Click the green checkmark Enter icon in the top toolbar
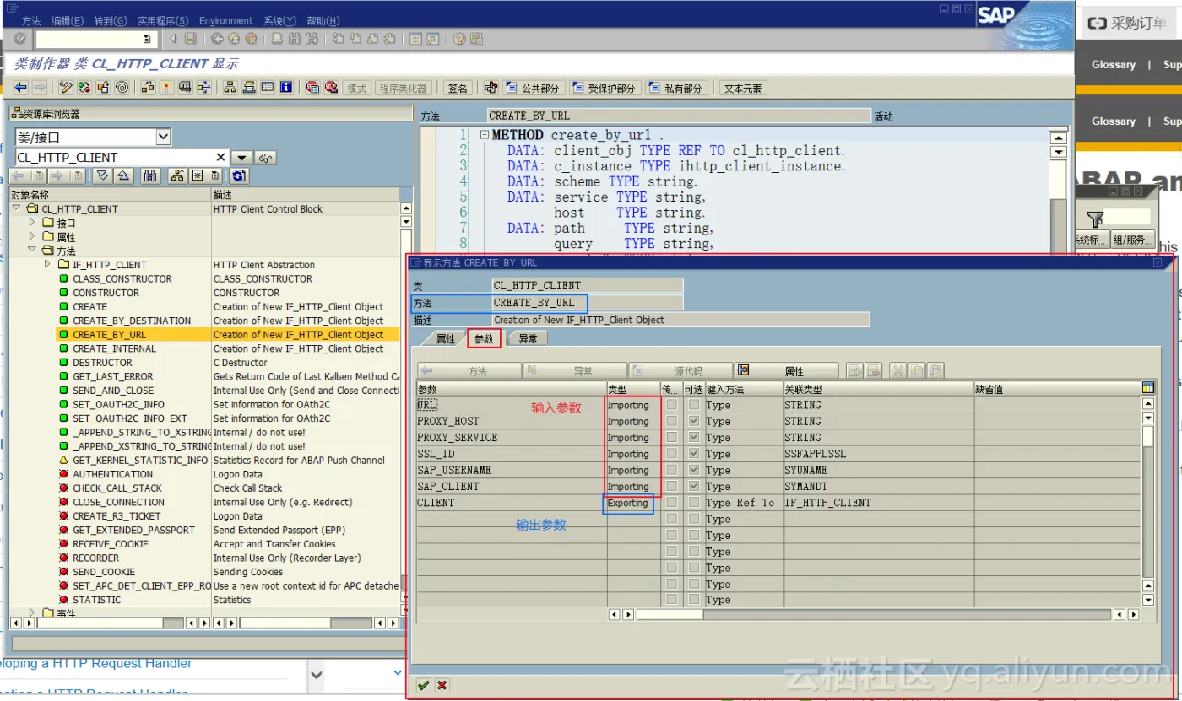1182x701 pixels. (x=20, y=39)
